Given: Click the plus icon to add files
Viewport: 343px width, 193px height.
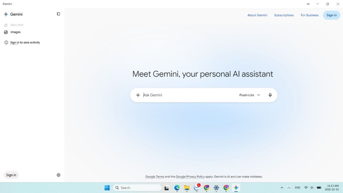Looking at the screenshot, I should 138,95.
